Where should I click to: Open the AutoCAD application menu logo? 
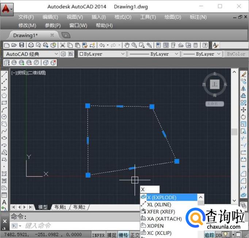(x=7, y=9)
